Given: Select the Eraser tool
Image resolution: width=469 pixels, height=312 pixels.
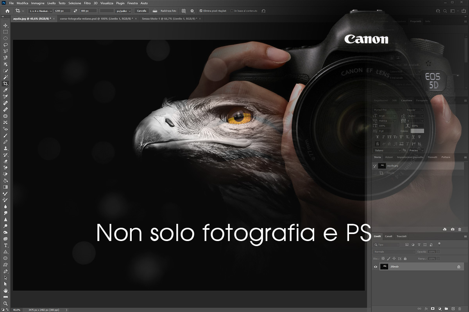Looking at the screenshot, I should point(5,161).
